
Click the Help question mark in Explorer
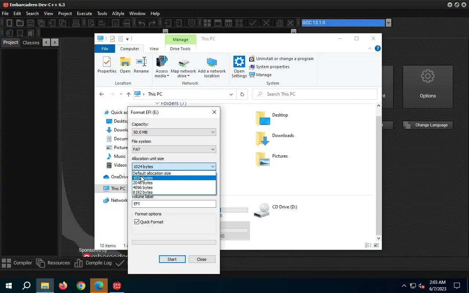point(378,48)
